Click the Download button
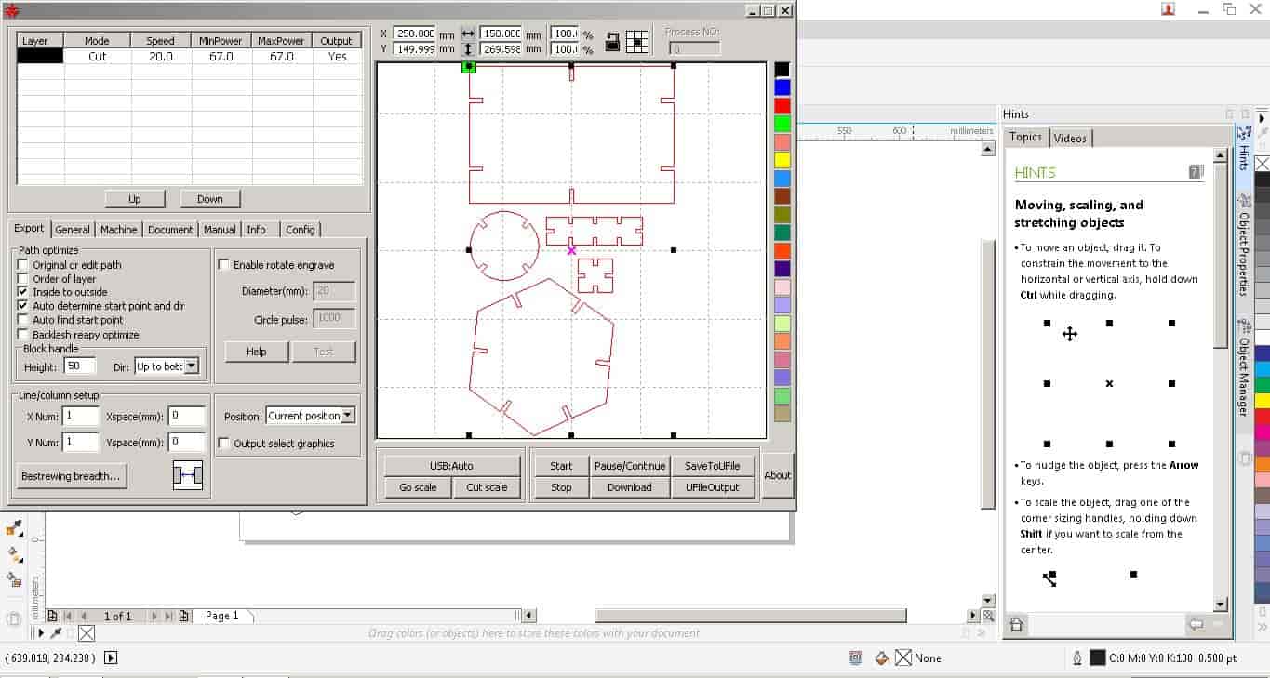Screen dimensions: 1270x678 [630, 487]
